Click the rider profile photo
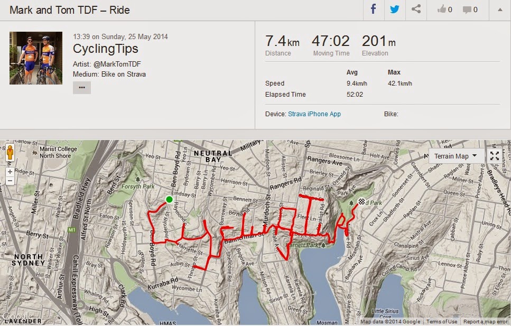The width and height of the screenshot is (511, 326). point(32,58)
